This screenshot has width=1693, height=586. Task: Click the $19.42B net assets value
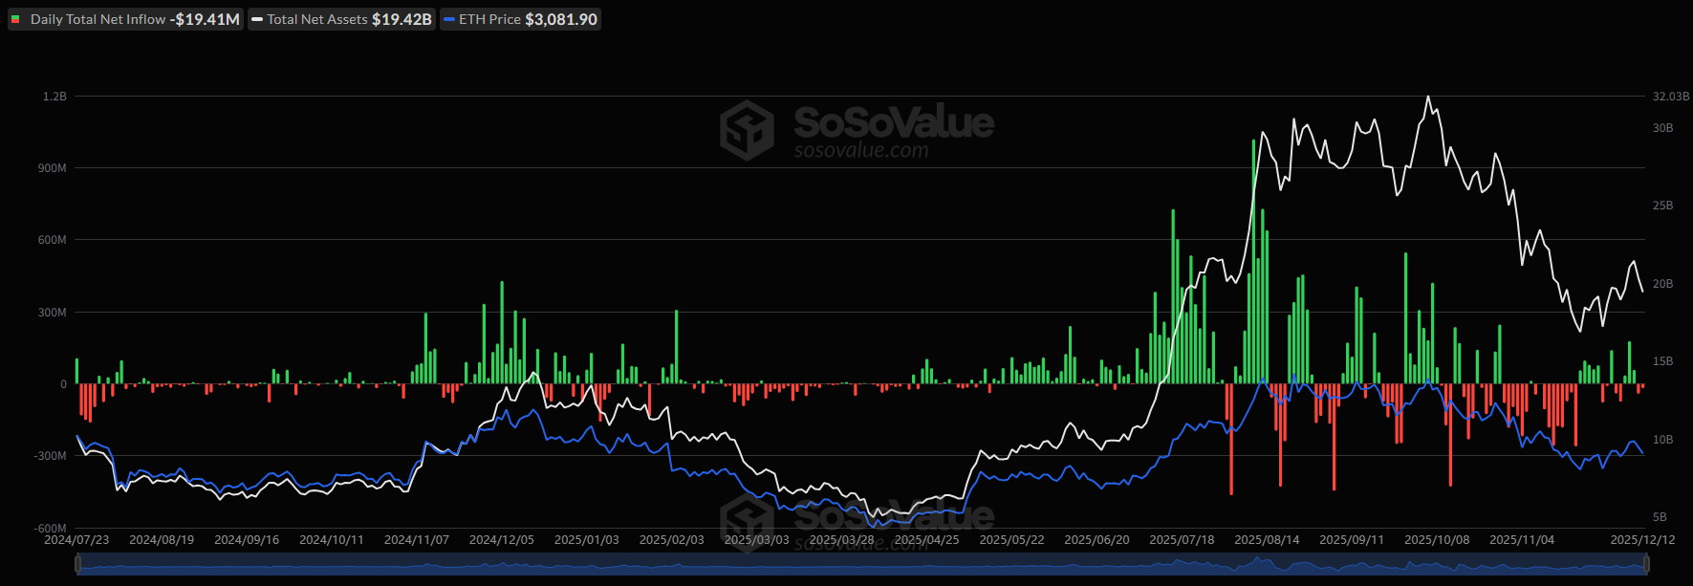[402, 19]
